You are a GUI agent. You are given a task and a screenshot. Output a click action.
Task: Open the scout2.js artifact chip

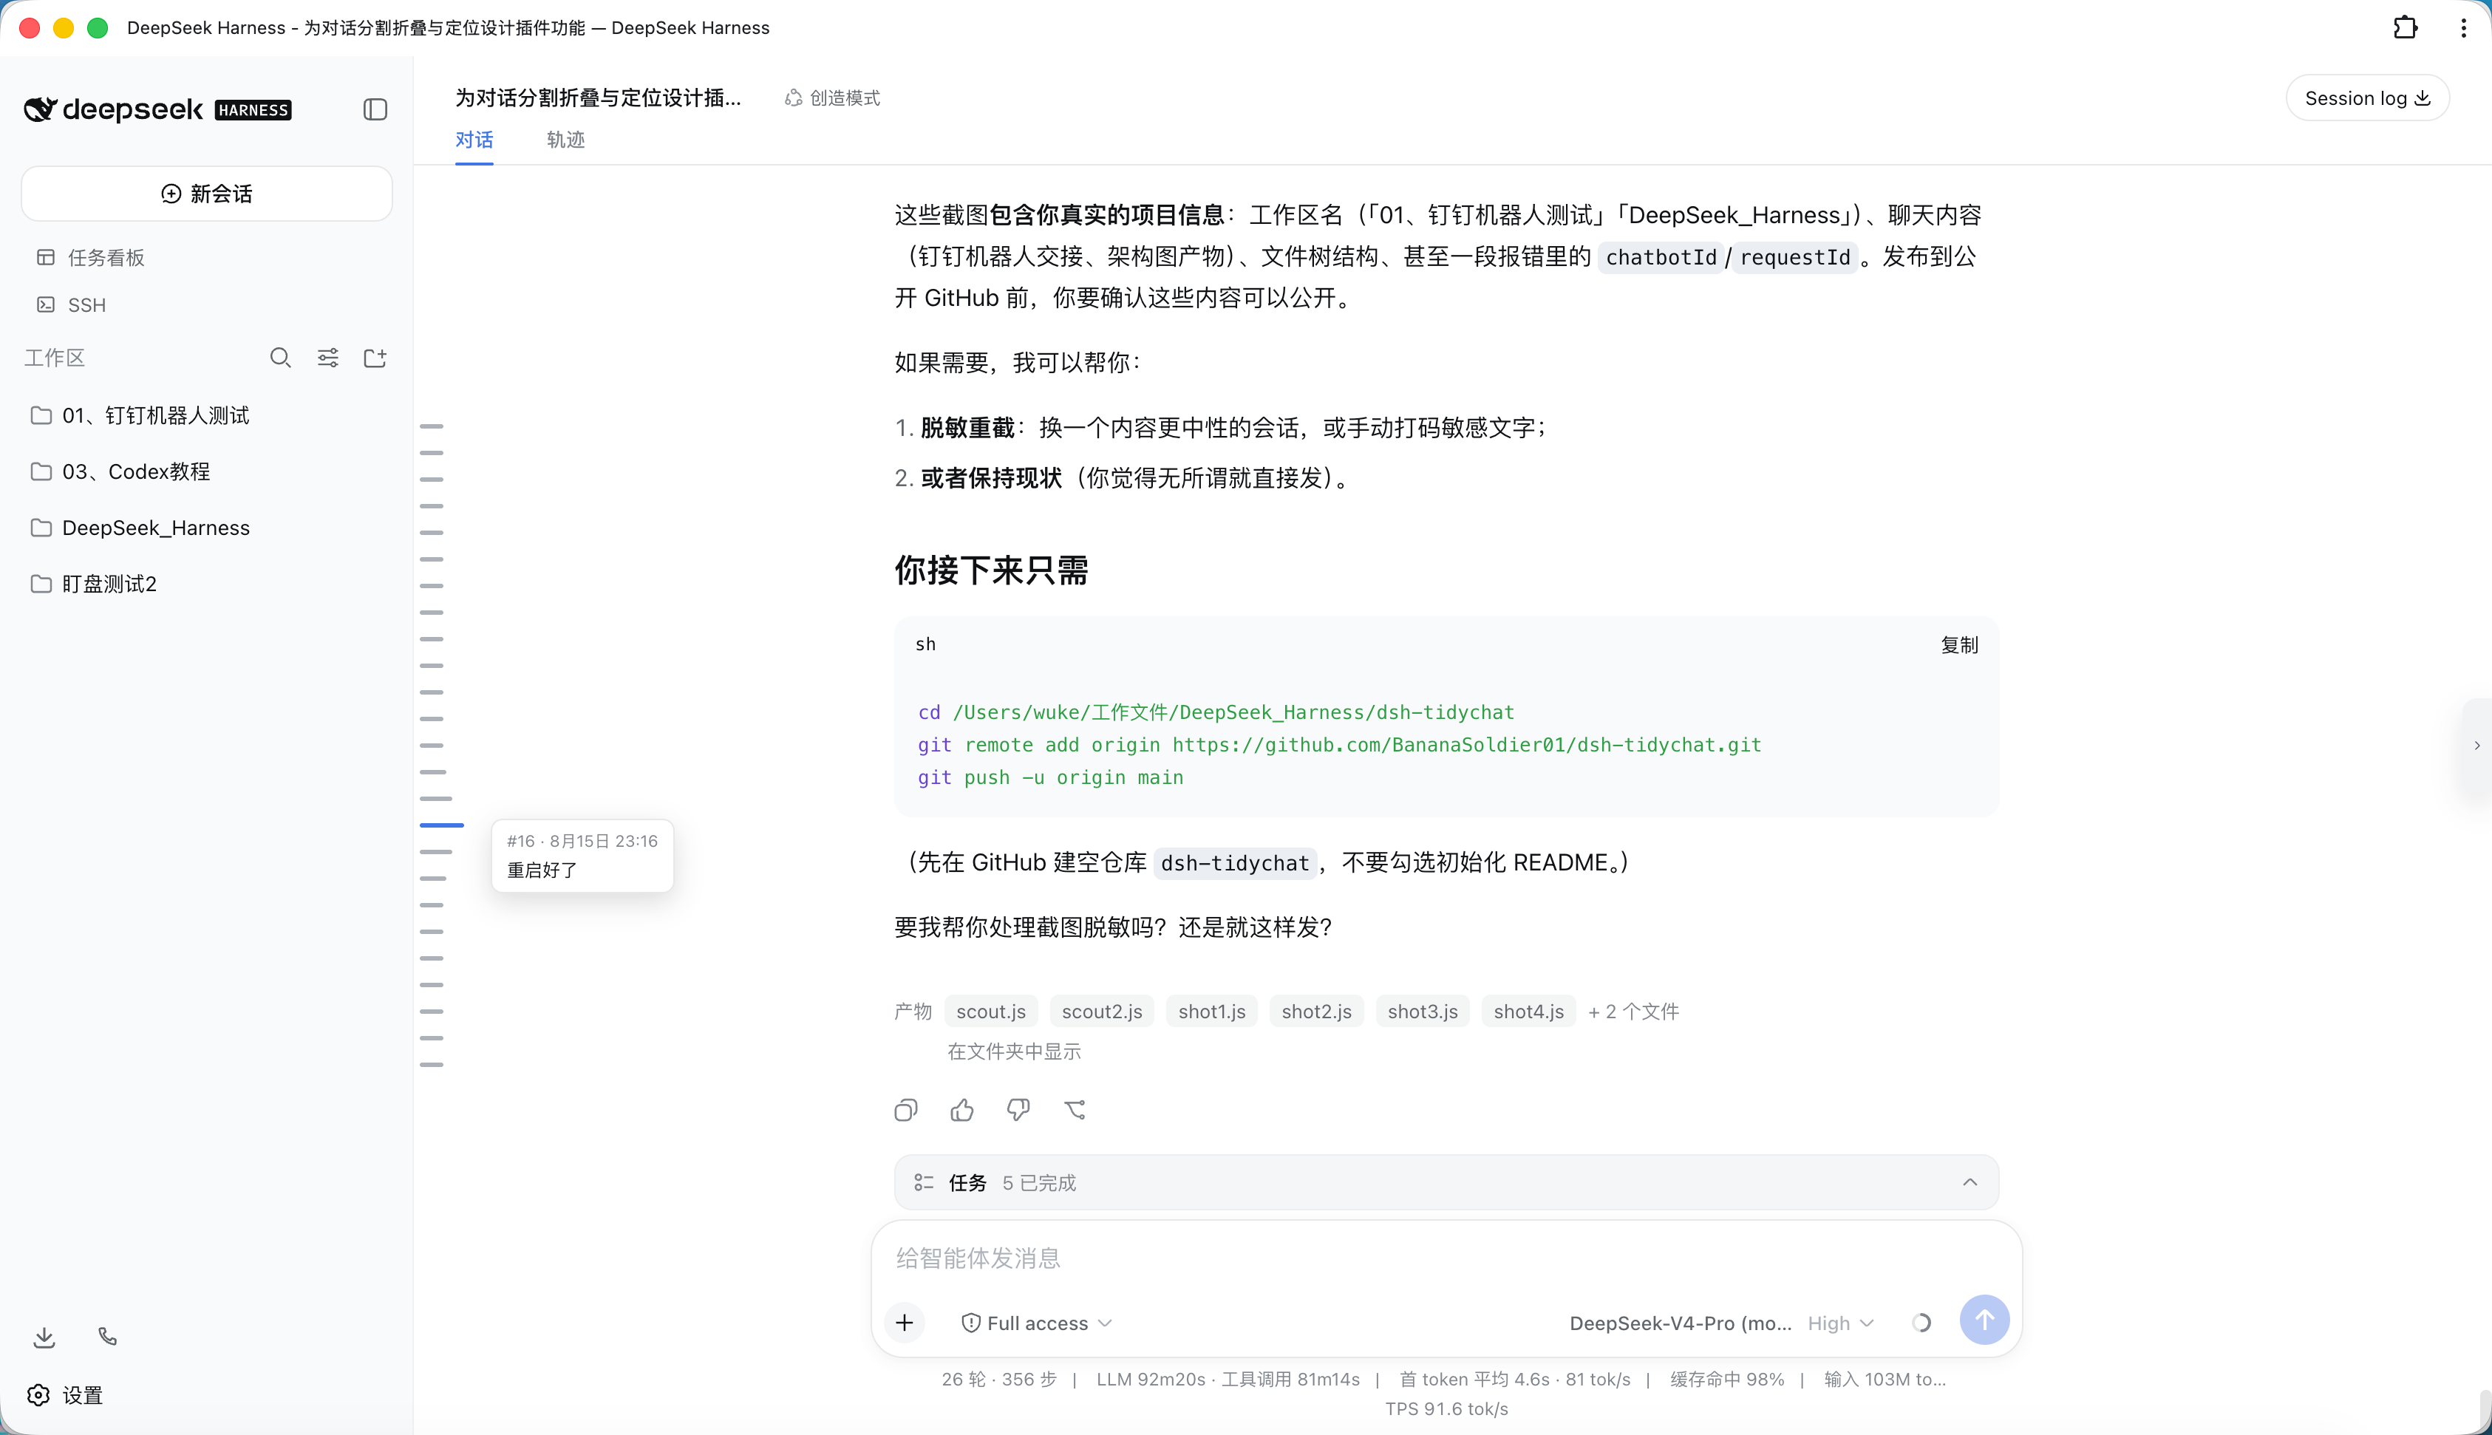(1102, 1011)
